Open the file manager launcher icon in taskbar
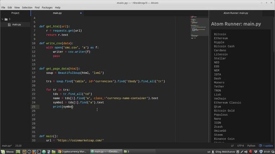The height and width of the screenshot is (154, 275). 53,151
